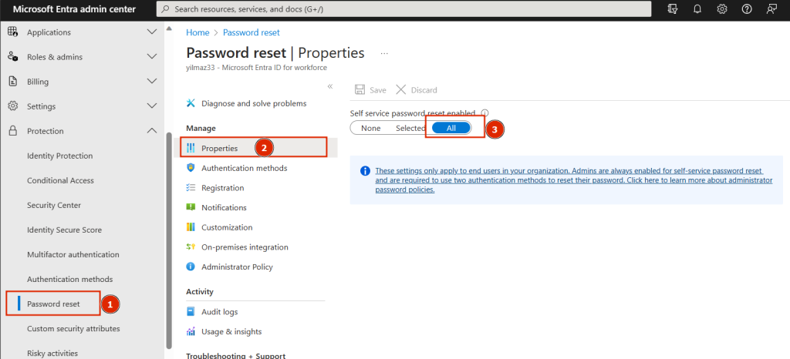Collapse the Protection section chevron
Image resolution: width=790 pixels, height=359 pixels.
click(x=151, y=131)
